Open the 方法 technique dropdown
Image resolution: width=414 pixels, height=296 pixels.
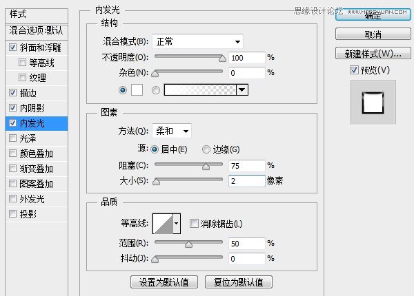[x=172, y=131]
